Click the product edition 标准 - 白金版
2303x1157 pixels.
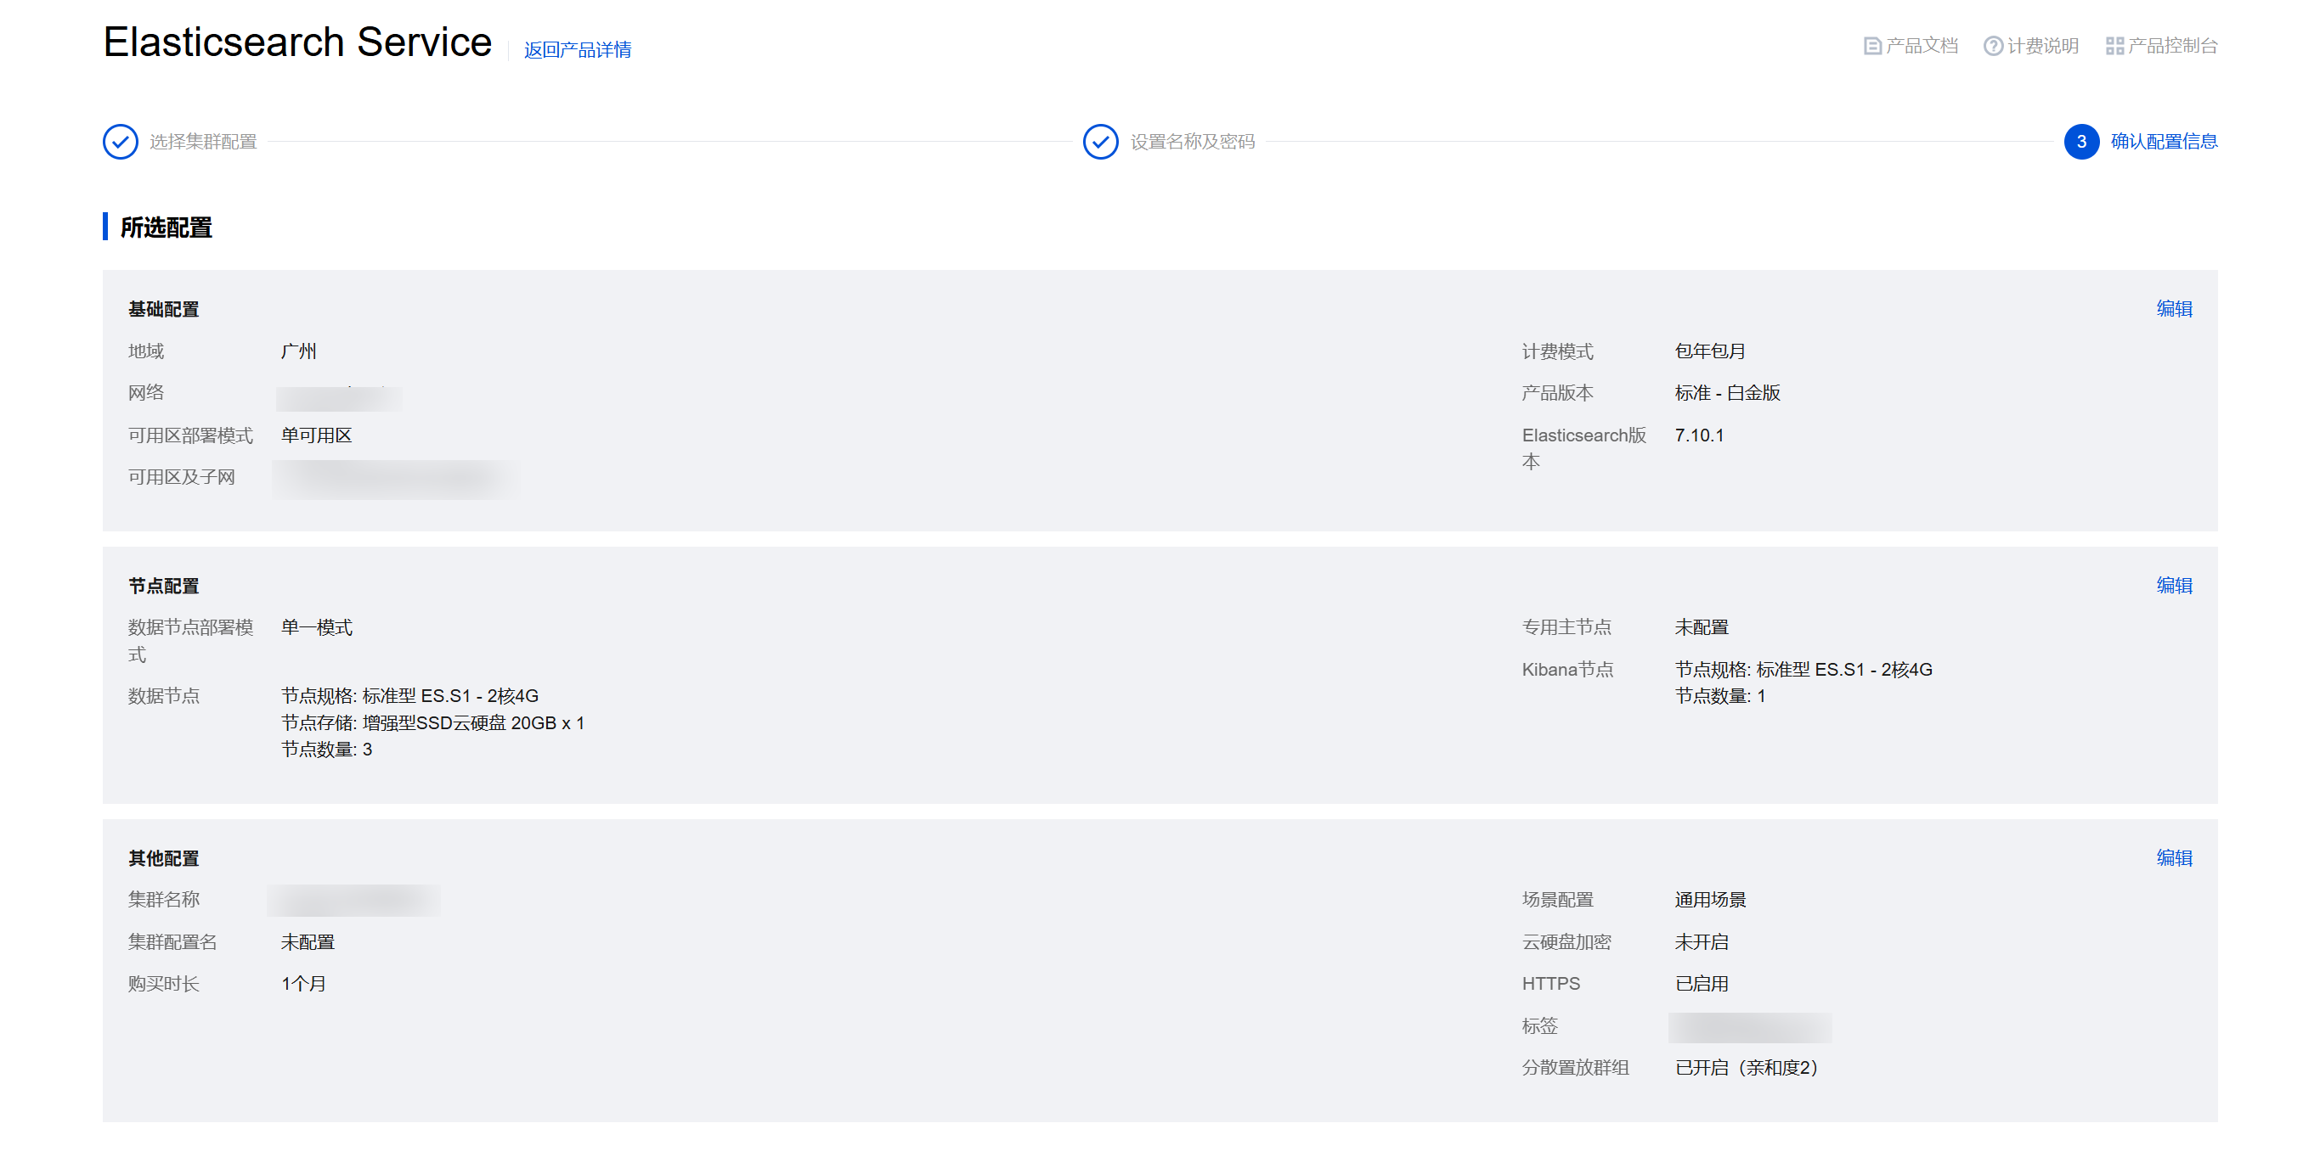tap(1727, 393)
